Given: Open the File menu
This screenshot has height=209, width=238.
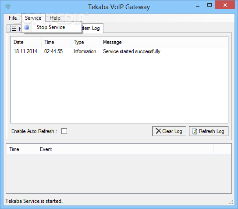Looking at the screenshot, I should (x=13, y=18).
